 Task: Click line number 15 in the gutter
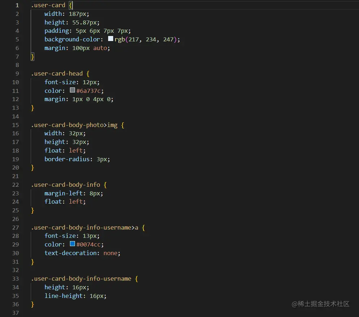point(15,125)
